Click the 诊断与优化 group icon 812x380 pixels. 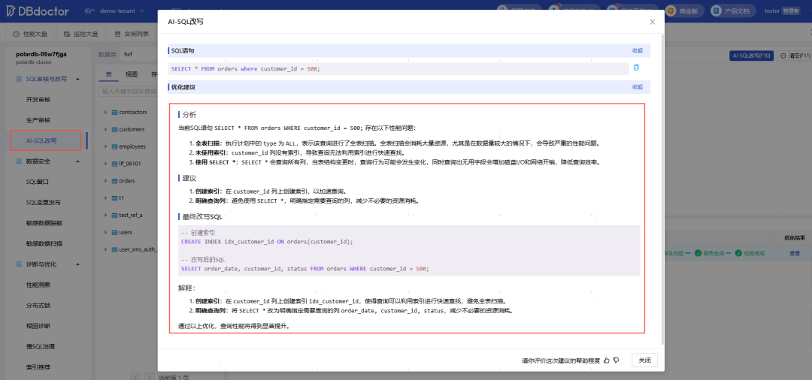tap(19, 264)
